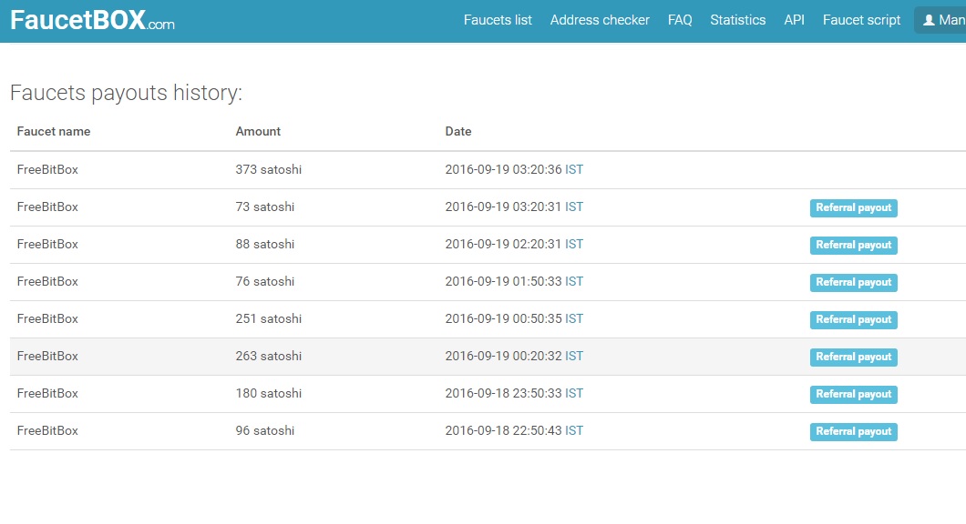
Task: Open the Faucet script page
Action: tap(861, 20)
